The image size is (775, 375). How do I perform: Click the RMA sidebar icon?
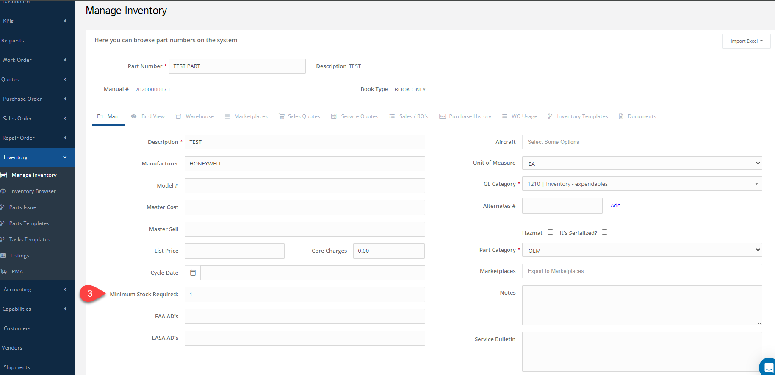(x=4, y=272)
